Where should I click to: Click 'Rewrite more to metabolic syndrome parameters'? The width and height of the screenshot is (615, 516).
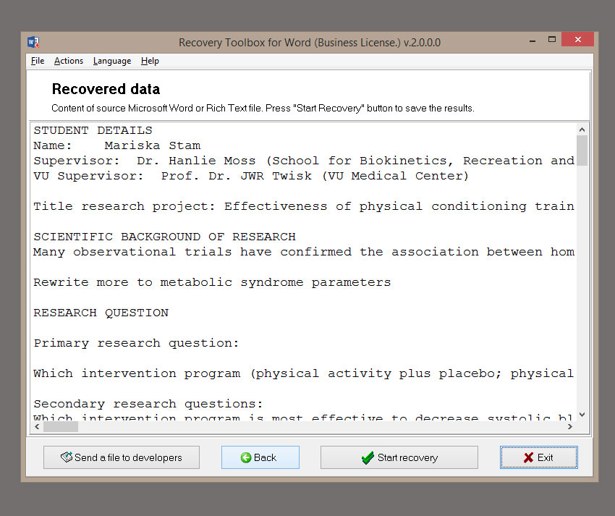tap(212, 282)
